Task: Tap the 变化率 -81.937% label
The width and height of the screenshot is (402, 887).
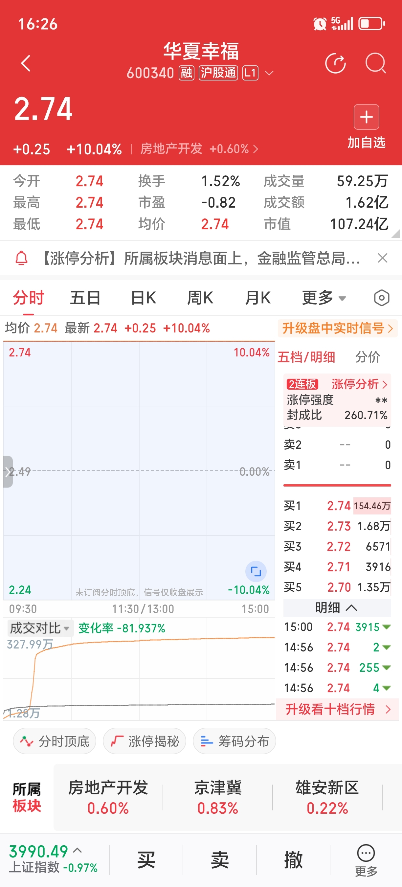Action: tap(122, 628)
